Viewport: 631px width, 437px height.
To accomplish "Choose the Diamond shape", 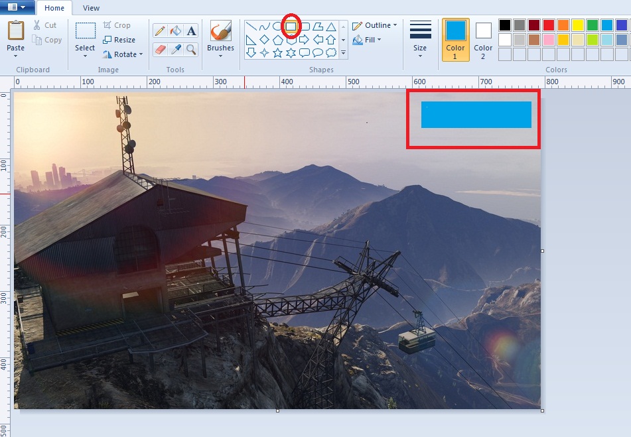I will (x=264, y=40).
